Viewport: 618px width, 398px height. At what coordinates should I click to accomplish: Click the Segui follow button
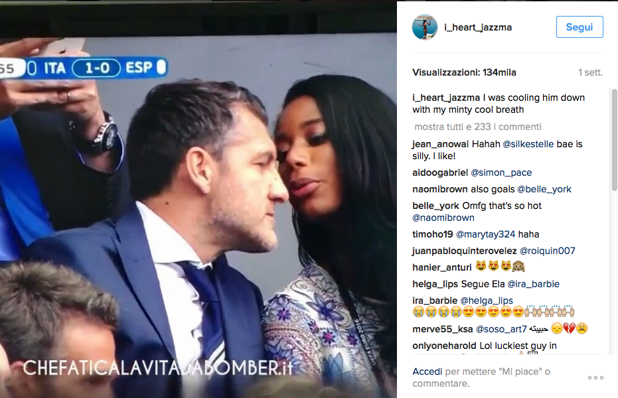coord(579,27)
